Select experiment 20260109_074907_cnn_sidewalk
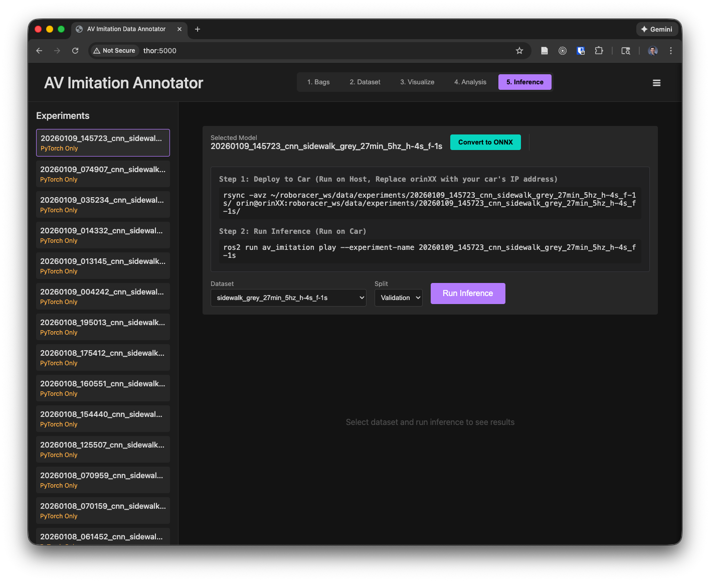Screen dimensions: 710x582 pos(103,174)
